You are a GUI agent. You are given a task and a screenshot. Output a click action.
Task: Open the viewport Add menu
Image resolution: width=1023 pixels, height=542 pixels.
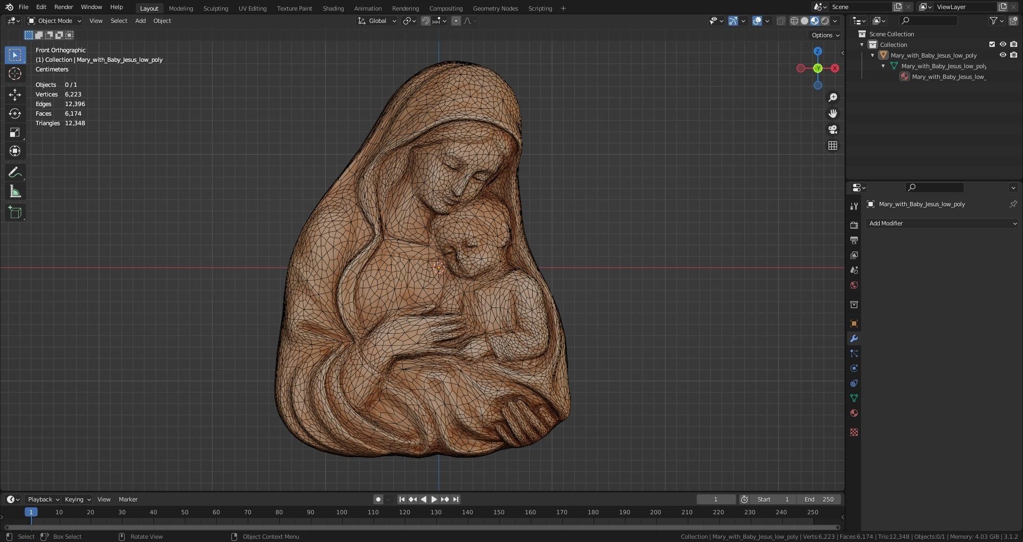coord(140,21)
